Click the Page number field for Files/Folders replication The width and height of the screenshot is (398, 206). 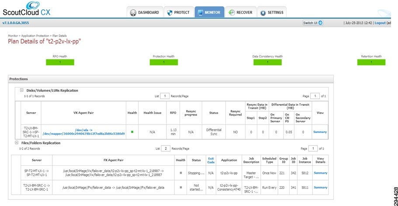[313, 149]
